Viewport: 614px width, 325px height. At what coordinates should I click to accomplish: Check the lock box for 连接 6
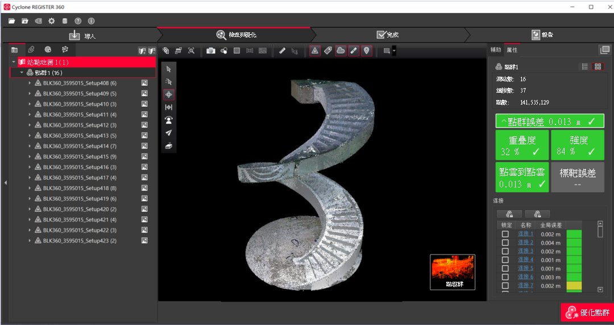click(505, 277)
